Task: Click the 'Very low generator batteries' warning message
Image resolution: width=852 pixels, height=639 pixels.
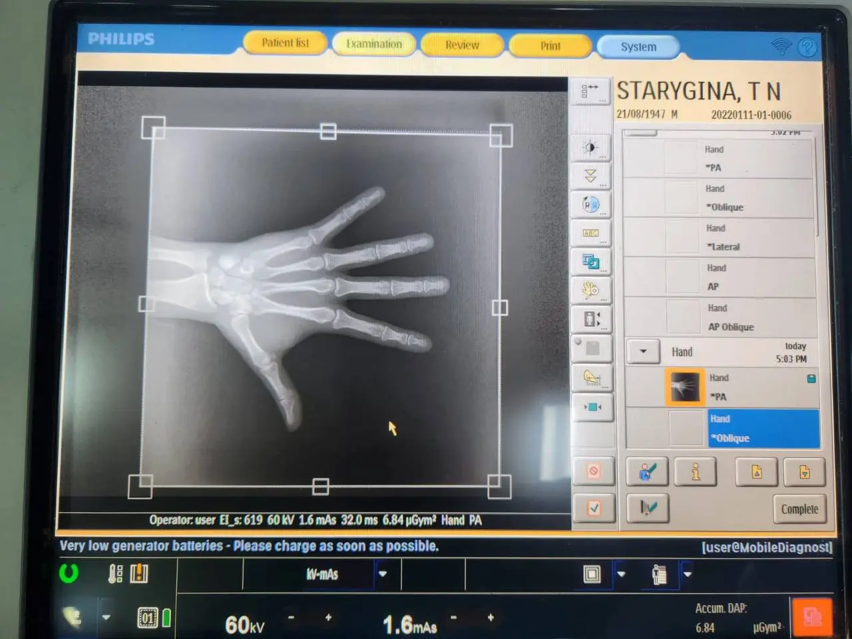Action: [249, 546]
